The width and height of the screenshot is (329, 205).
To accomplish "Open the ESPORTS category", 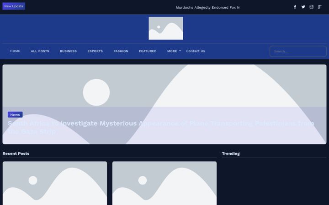I will (x=95, y=51).
